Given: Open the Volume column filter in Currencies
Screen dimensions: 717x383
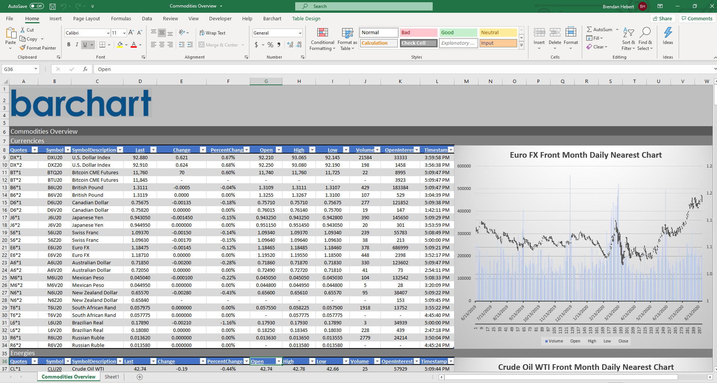Looking at the screenshot, I should tap(377, 150).
